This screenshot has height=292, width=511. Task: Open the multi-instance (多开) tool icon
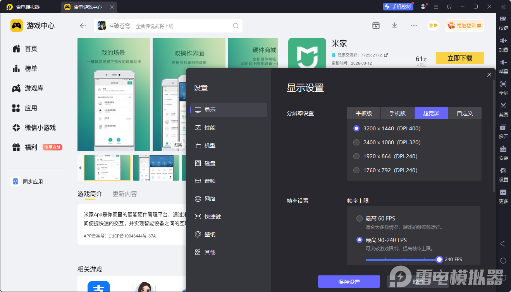tap(503, 127)
